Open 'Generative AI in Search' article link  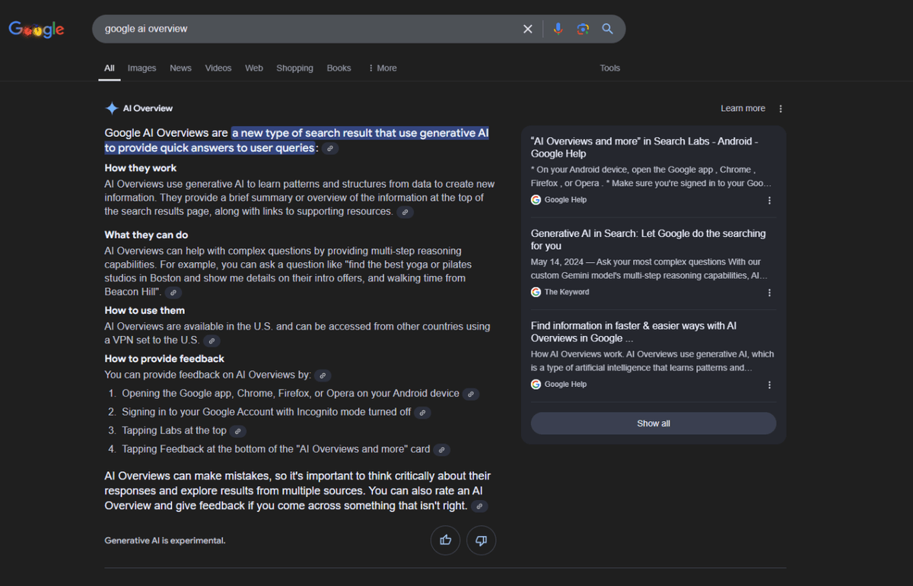(x=648, y=239)
